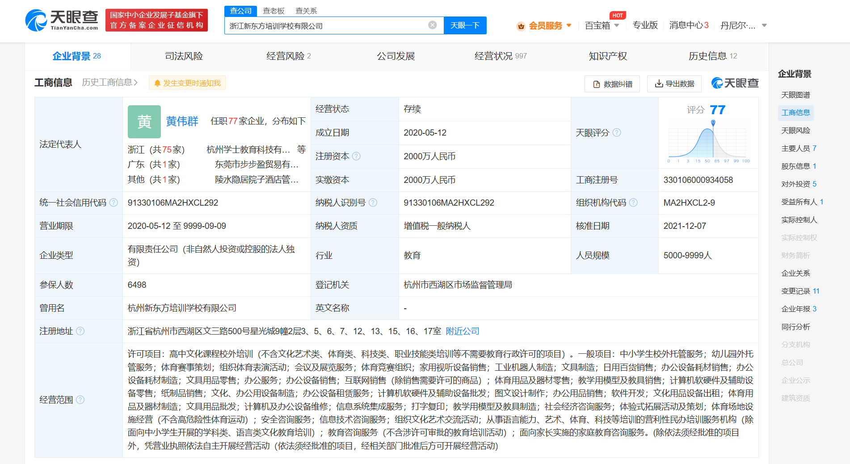
Task: Jump to 同行分析 in sidebar
Action: [795, 327]
